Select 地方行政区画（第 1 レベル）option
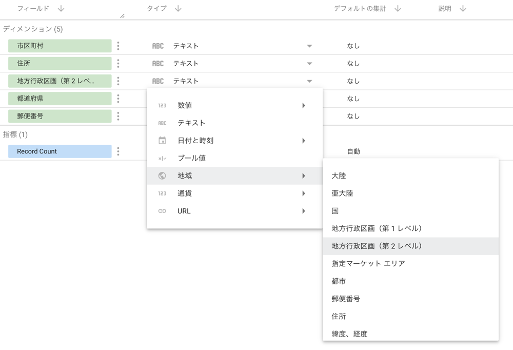513x350 pixels. pyautogui.click(x=377, y=228)
